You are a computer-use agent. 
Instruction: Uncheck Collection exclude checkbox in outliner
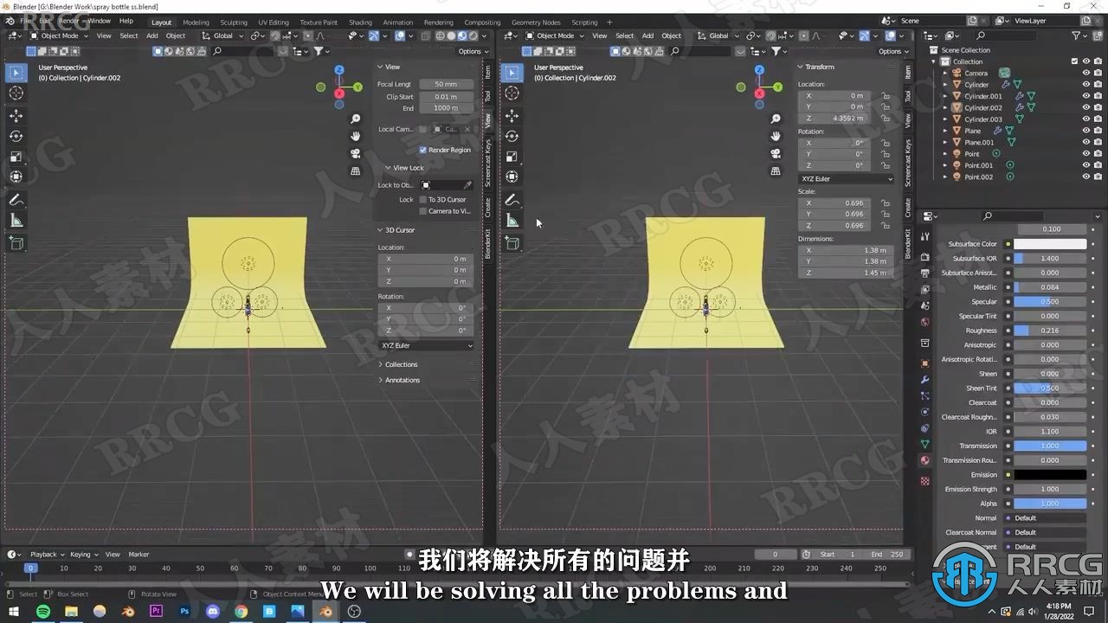point(1075,61)
